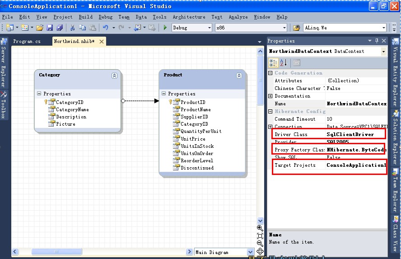Expand the Connection property
This screenshot has width=401, height=259.
pyautogui.click(x=270, y=127)
